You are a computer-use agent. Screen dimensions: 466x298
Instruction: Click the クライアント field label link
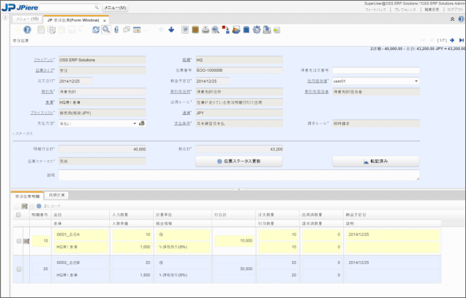pyautogui.click(x=44, y=60)
